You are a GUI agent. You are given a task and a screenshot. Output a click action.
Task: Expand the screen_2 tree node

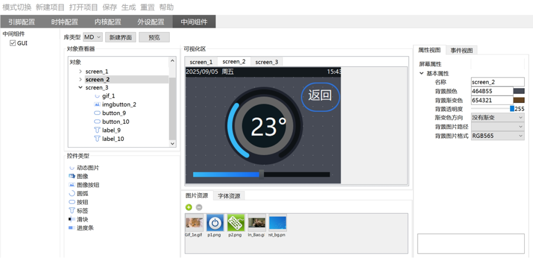(80, 79)
